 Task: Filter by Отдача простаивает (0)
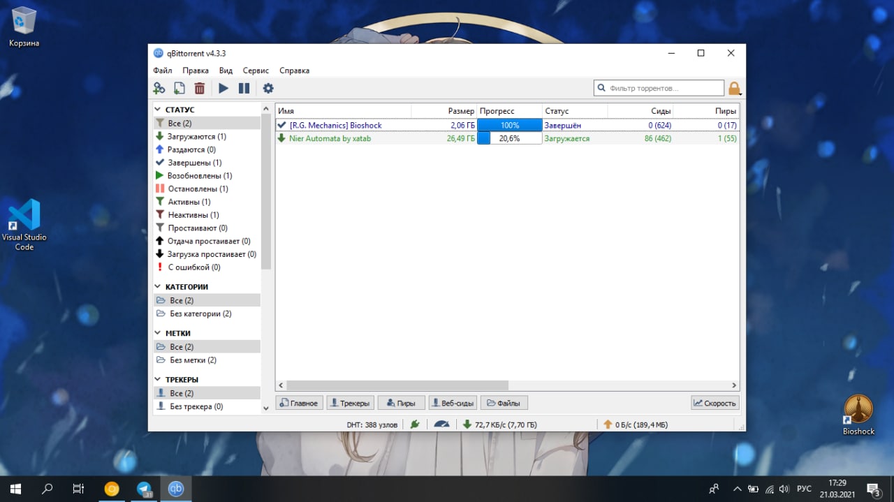[207, 241]
